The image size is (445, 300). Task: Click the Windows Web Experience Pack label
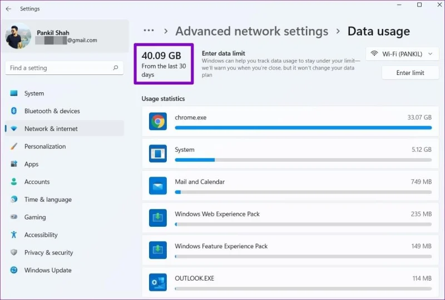tap(217, 214)
